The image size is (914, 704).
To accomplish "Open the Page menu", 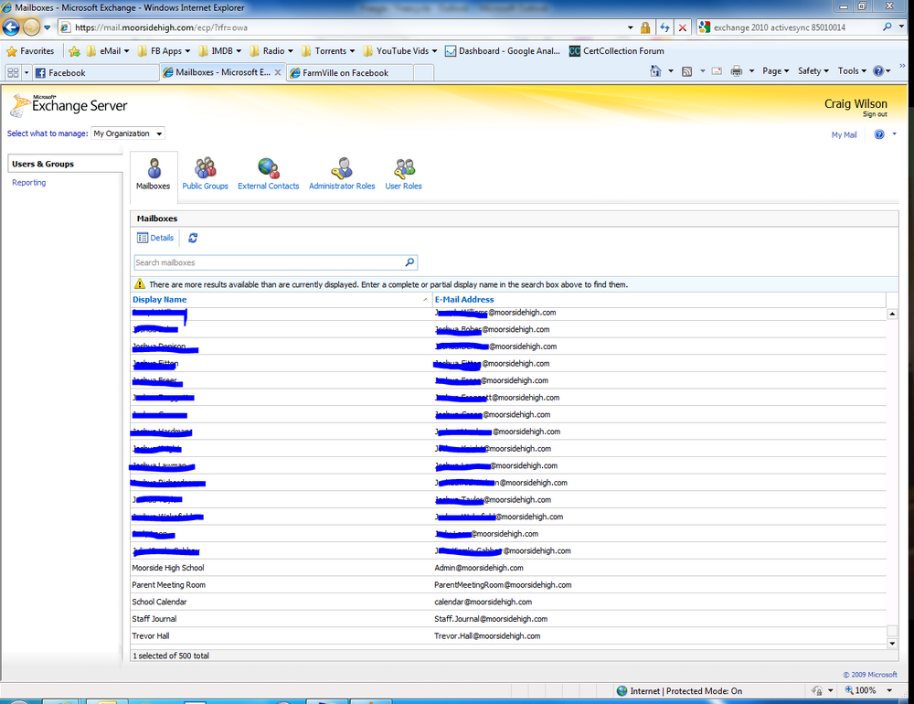I will point(775,71).
